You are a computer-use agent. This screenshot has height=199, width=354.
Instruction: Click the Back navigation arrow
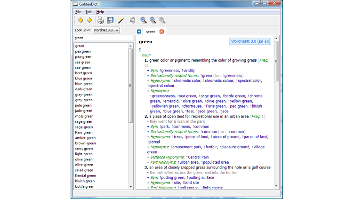click(x=80, y=20)
